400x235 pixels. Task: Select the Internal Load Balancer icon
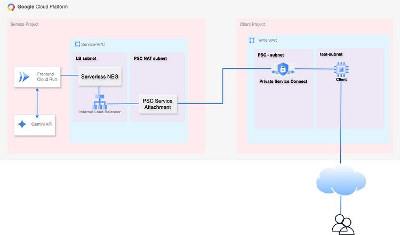click(x=100, y=102)
